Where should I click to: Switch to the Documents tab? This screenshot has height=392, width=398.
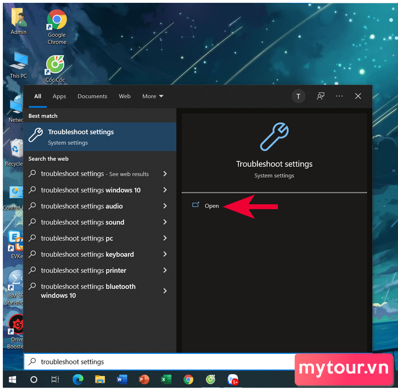tap(92, 96)
